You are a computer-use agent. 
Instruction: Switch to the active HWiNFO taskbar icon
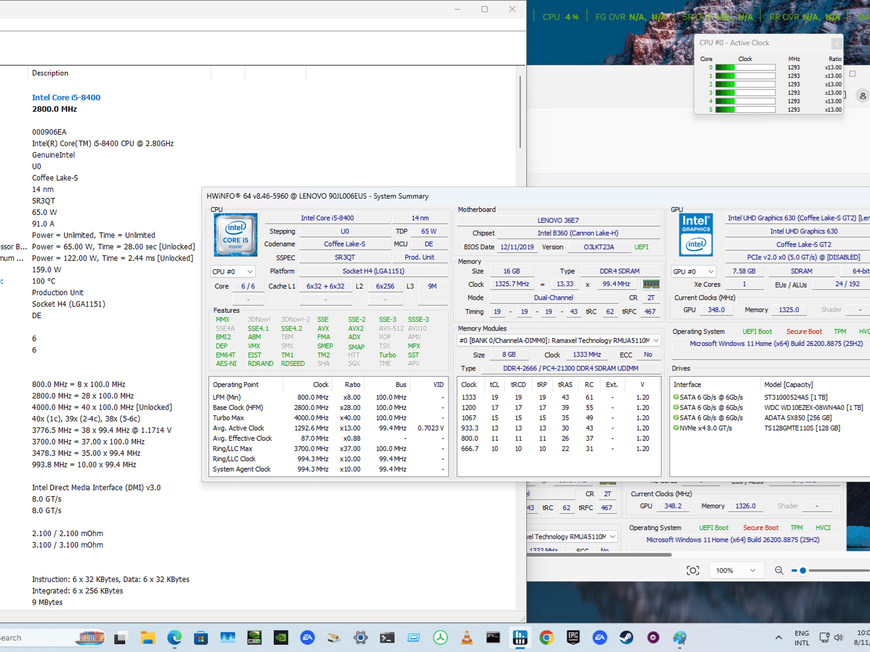click(520, 638)
